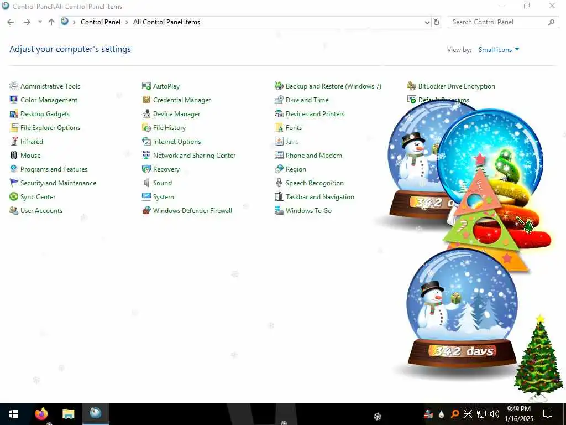The height and width of the screenshot is (425, 566).
Task: Click the Sound speaker icon
Action: 146,183
